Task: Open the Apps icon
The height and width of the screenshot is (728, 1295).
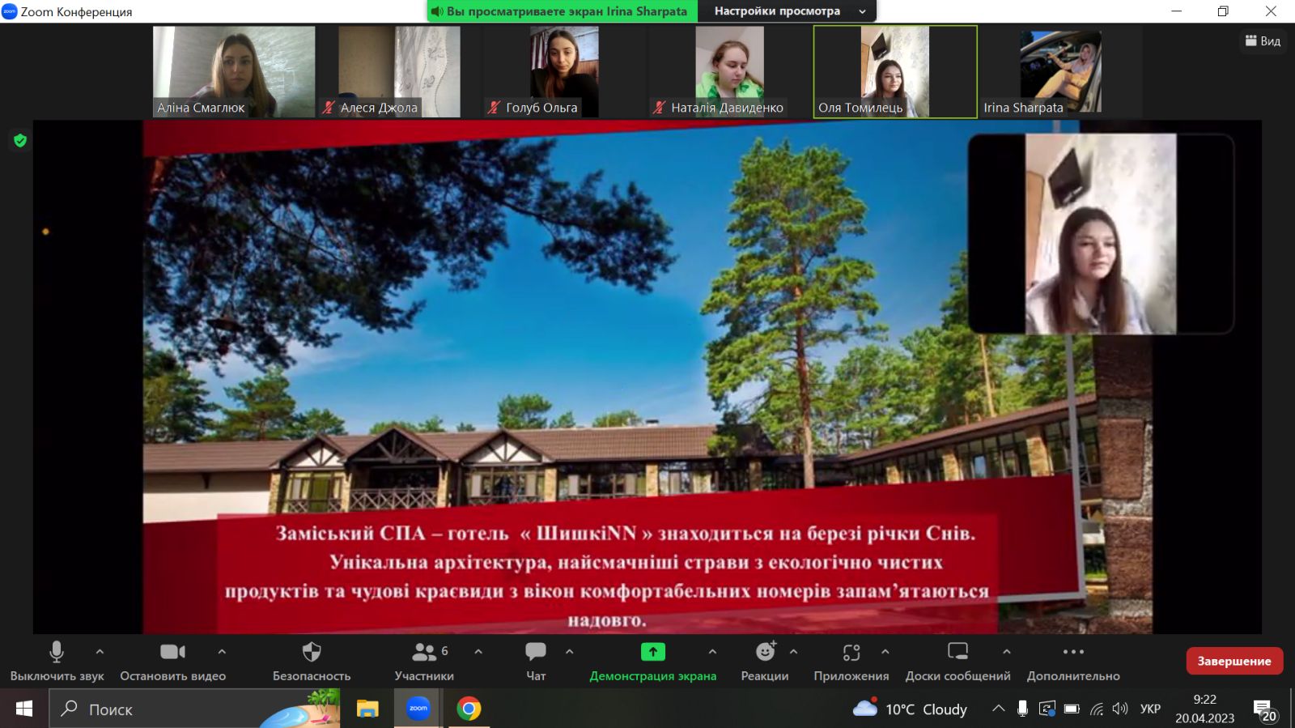Action: (x=851, y=653)
